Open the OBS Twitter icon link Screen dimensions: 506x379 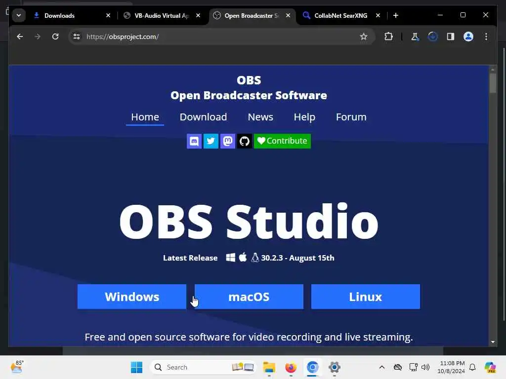211,141
